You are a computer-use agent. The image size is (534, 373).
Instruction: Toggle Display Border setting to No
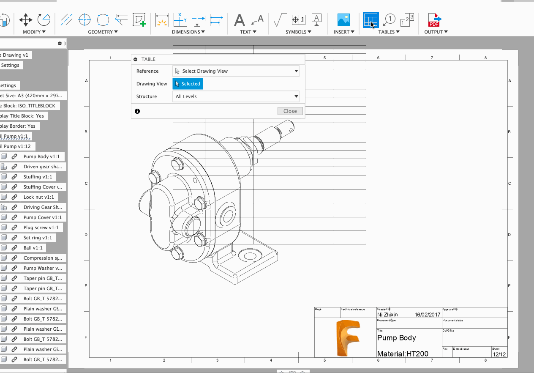click(19, 126)
